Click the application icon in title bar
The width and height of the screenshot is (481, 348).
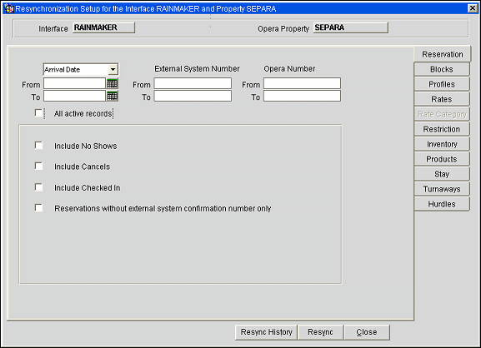click(x=8, y=8)
